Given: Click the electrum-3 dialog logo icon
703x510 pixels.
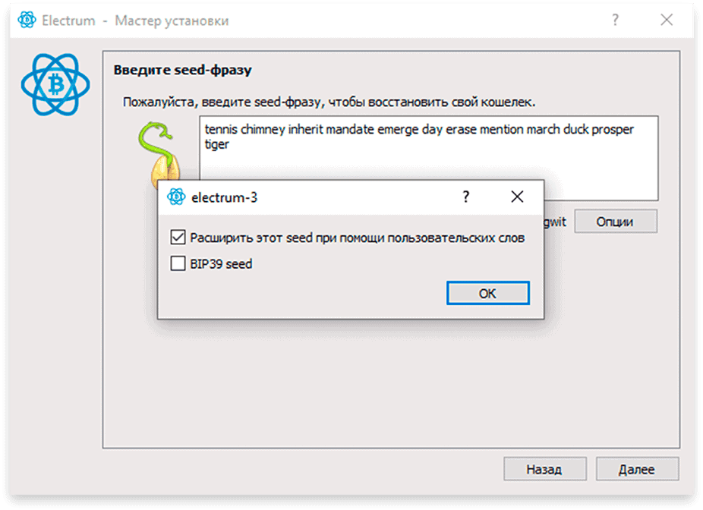Looking at the screenshot, I should [176, 197].
